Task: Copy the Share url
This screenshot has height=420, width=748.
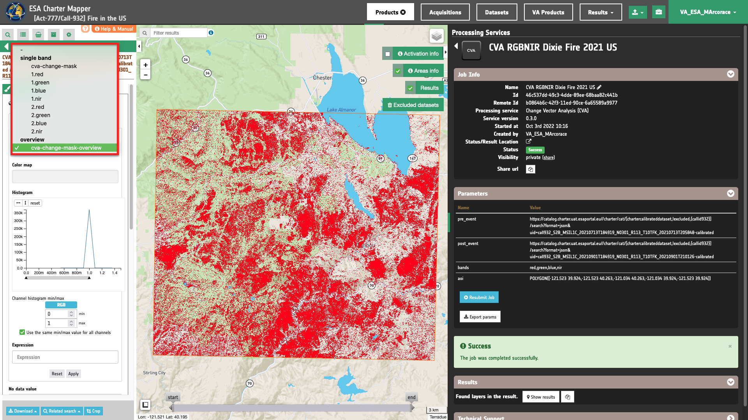Action: (530, 169)
